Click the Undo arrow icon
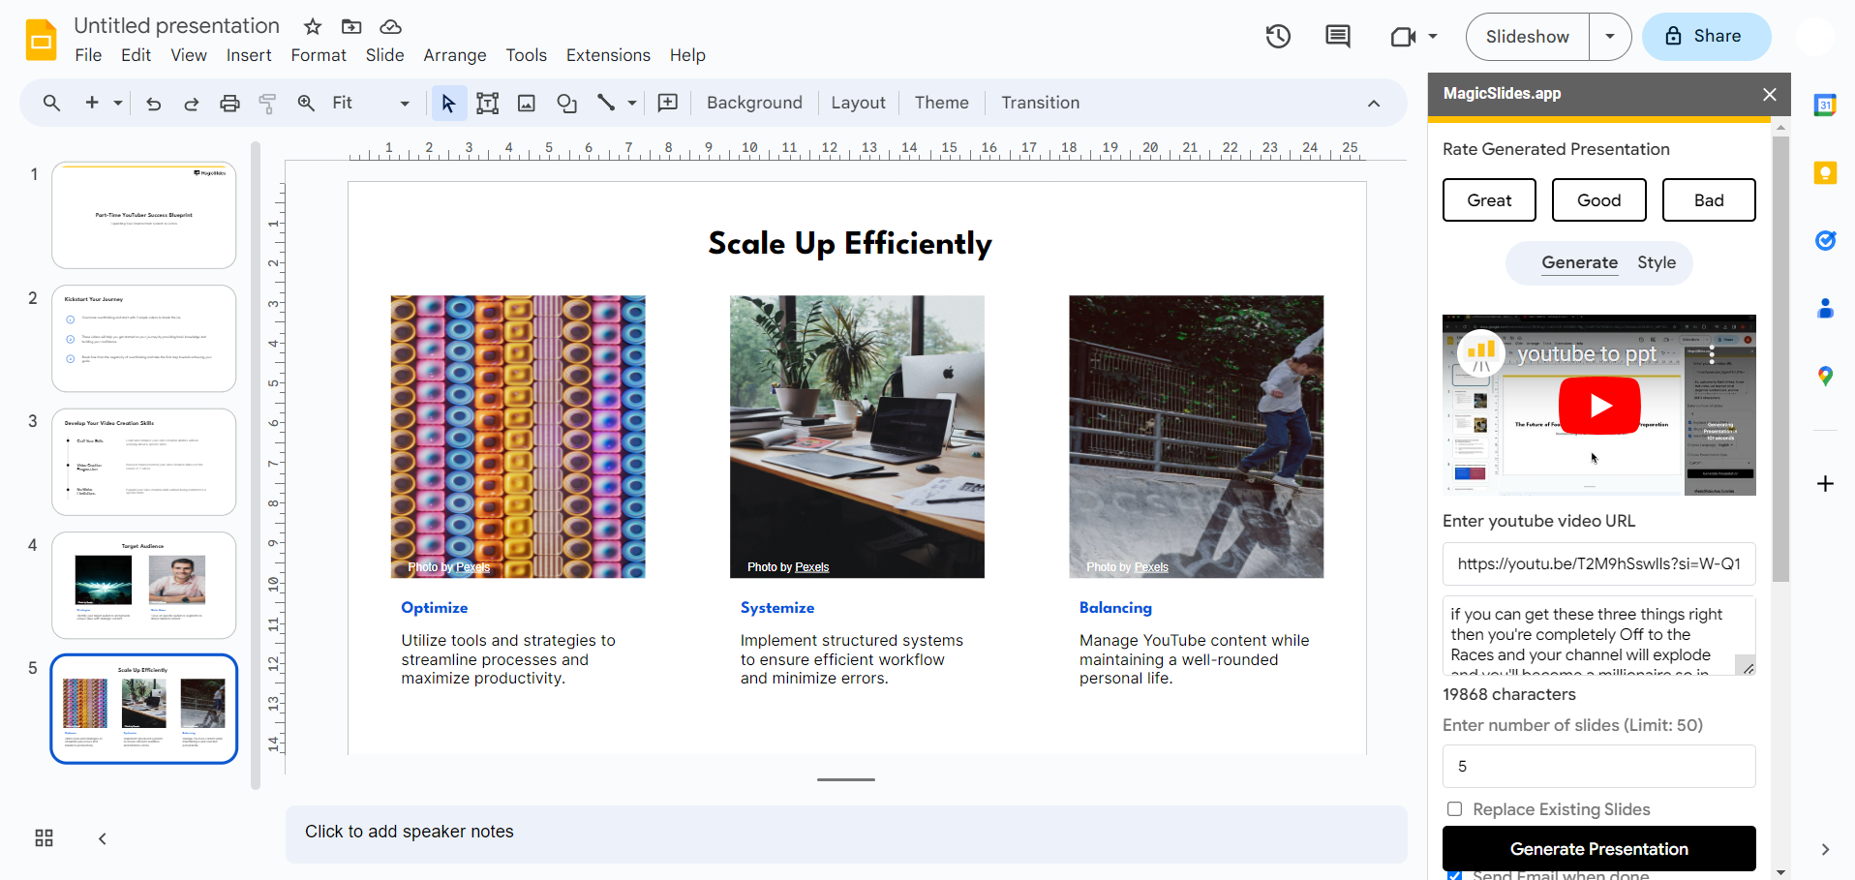Image resolution: width=1855 pixels, height=880 pixels. click(x=153, y=104)
